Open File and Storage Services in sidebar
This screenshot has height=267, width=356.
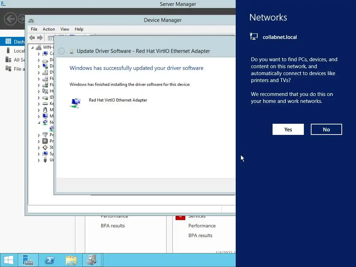[13, 69]
